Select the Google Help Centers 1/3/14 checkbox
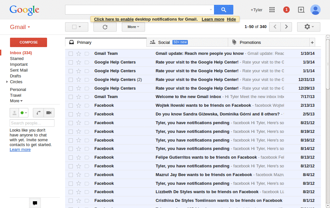Viewport: 330px width, 208px height. tap(71, 62)
